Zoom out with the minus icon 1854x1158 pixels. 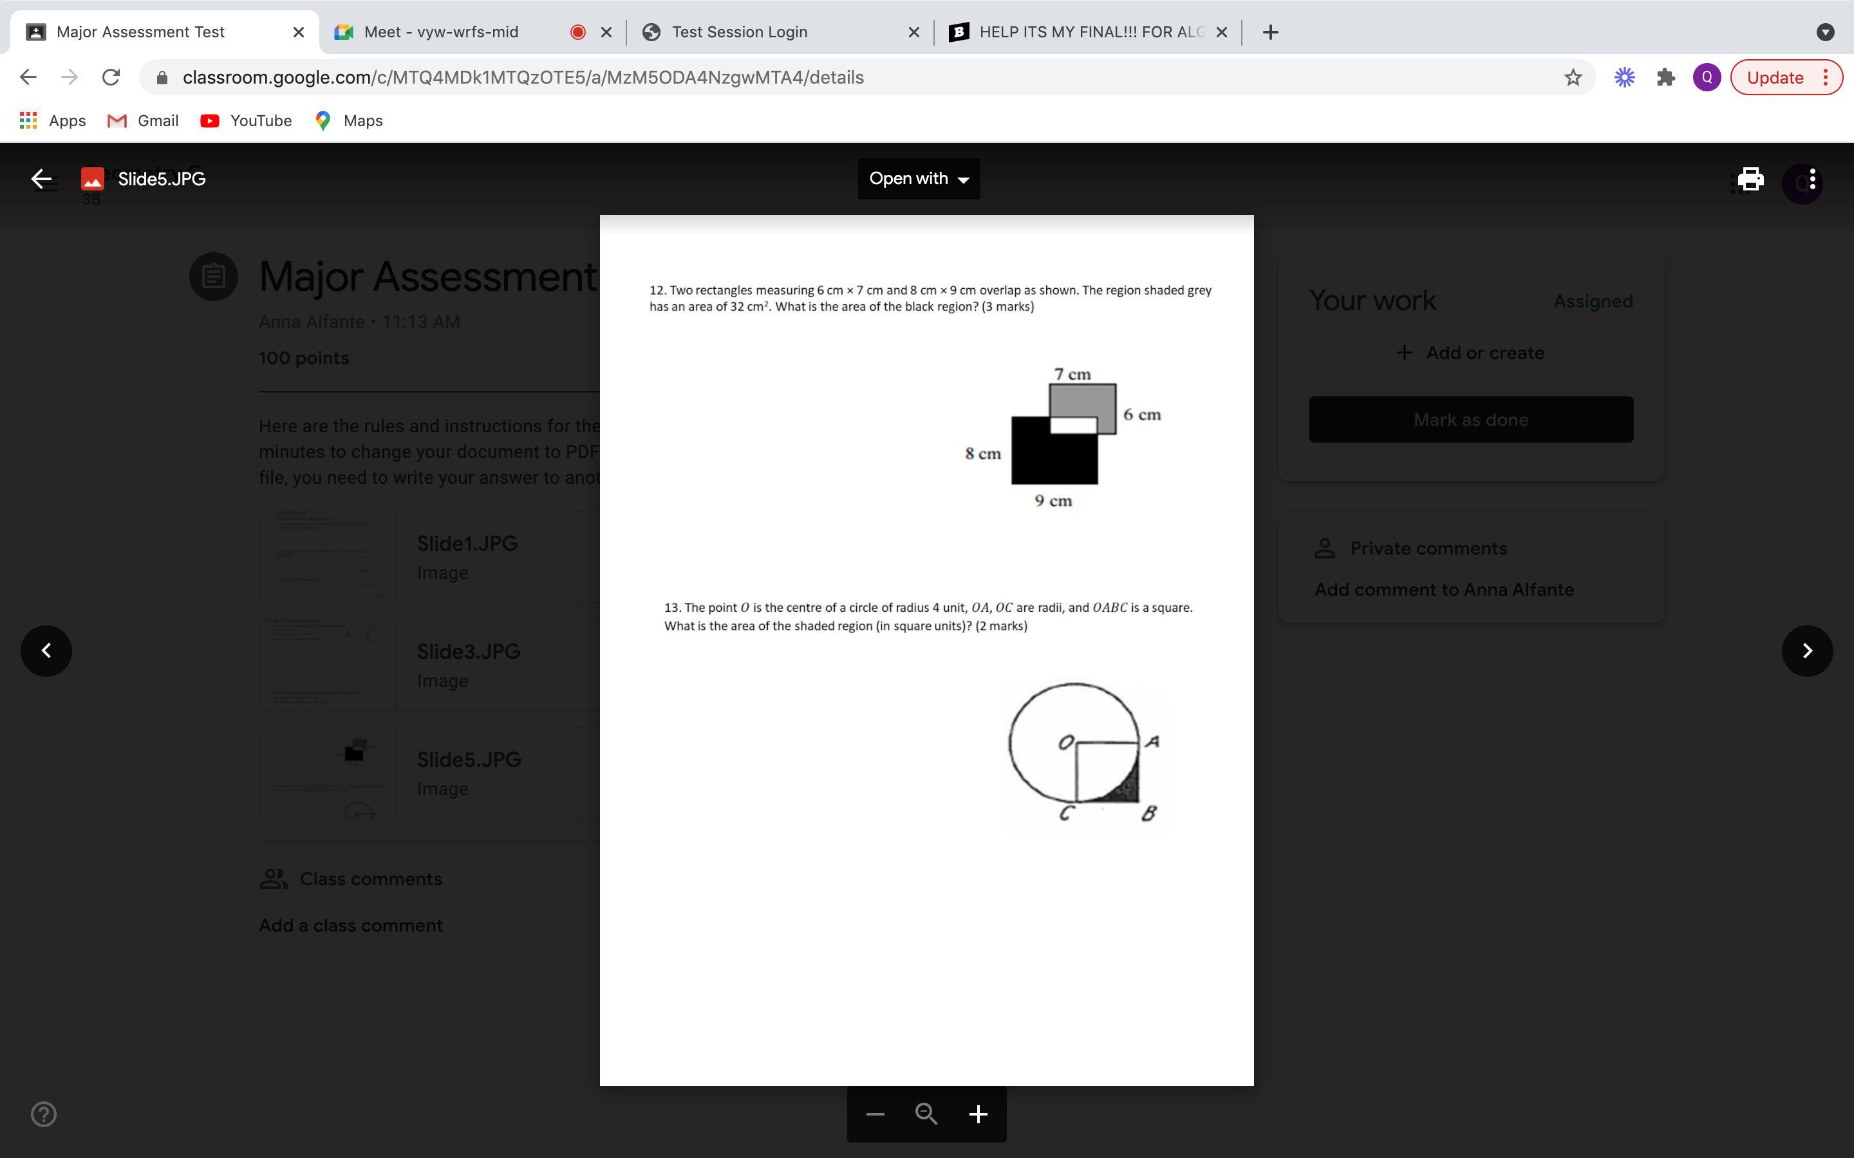tap(875, 1114)
